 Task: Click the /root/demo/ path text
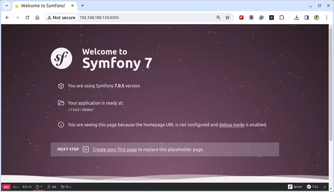pos(81,110)
